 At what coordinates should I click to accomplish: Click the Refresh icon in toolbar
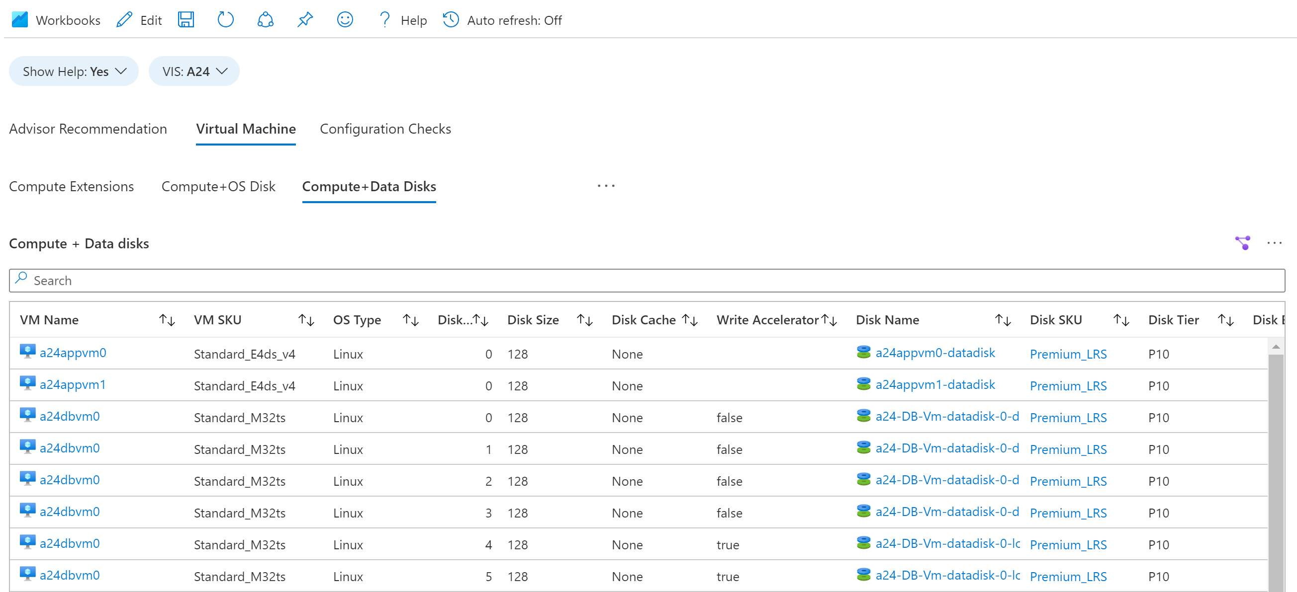pos(225,20)
